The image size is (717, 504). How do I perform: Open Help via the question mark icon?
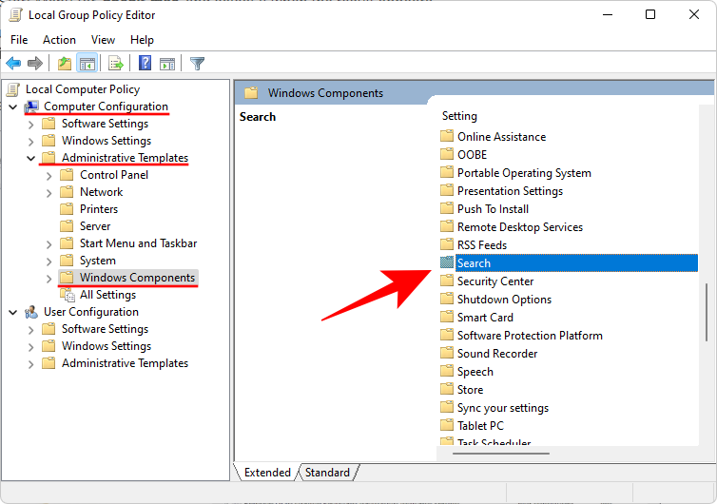coord(145,64)
